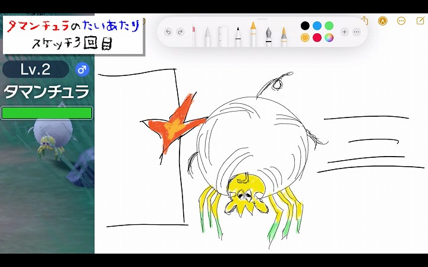Tap the undo arrow in the drawing toolbar
Image resolution: width=428 pixels, height=267 pixels.
click(168, 32)
